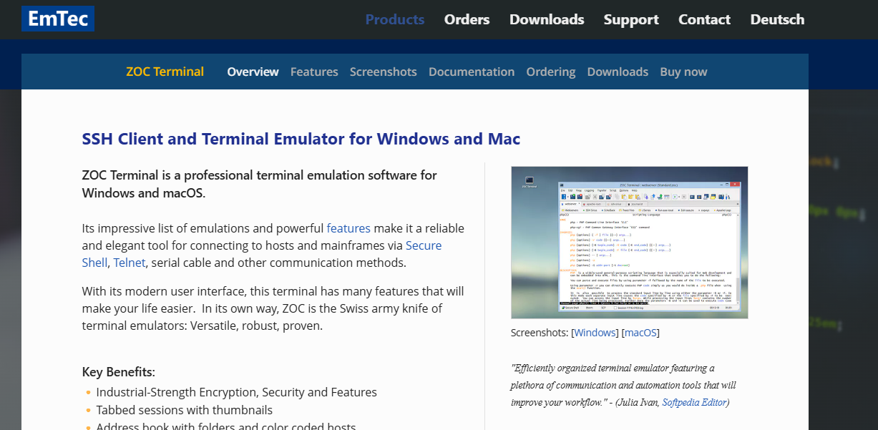Click the EmTec logo

coord(57,19)
